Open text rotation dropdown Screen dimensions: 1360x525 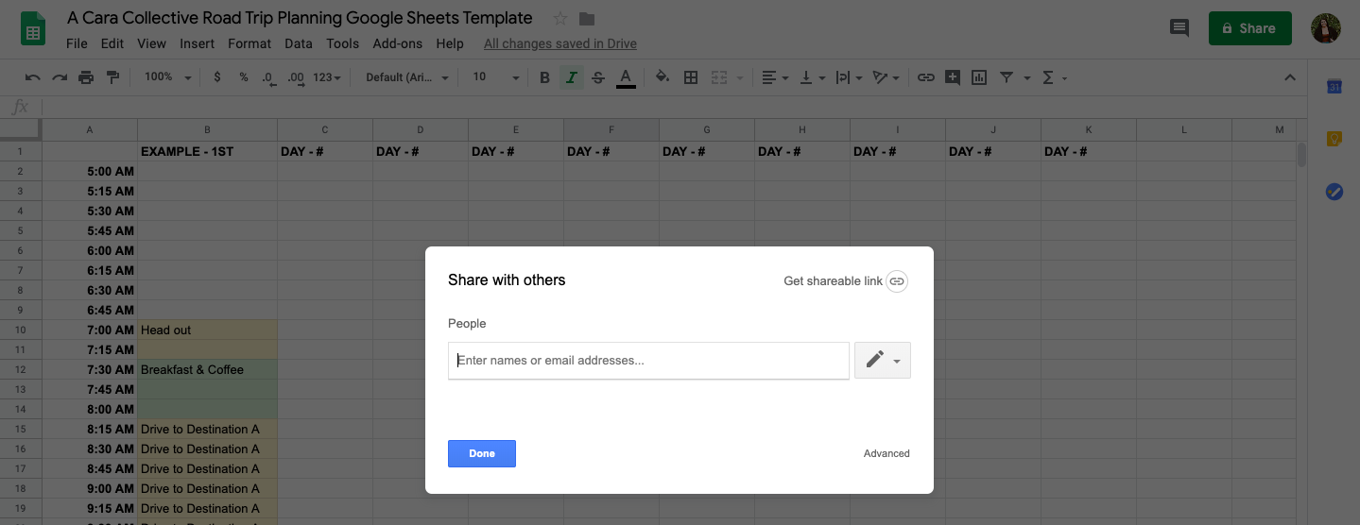coord(887,77)
